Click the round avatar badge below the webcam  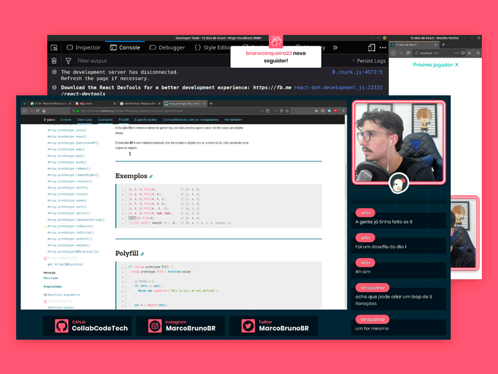click(x=398, y=183)
